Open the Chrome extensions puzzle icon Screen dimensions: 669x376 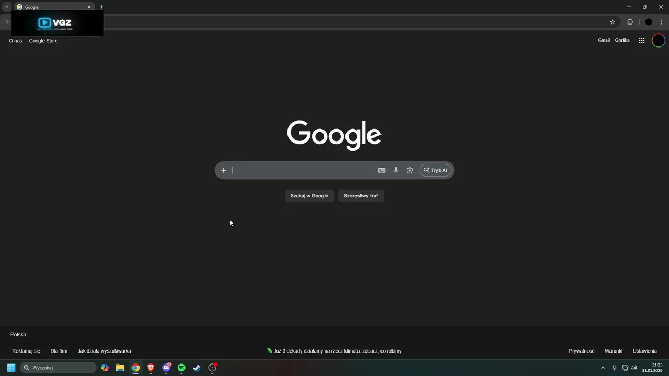point(630,22)
